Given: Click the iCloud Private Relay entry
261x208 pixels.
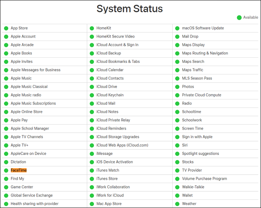Looking at the screenshot, I should 113,120.
